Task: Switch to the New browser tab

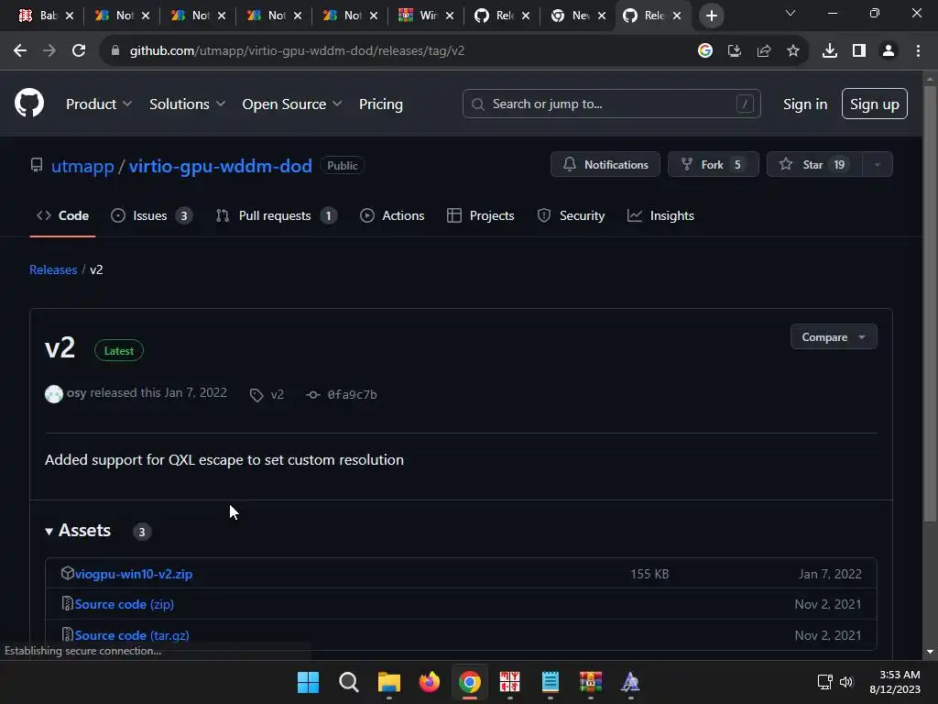Action: [577, 16]
